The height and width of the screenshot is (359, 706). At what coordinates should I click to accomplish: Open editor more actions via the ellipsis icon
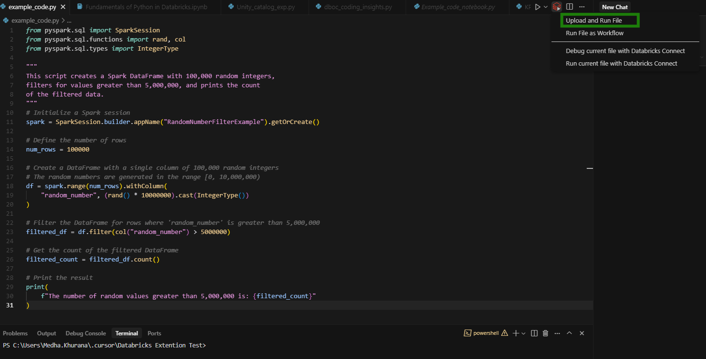[581, 7]
